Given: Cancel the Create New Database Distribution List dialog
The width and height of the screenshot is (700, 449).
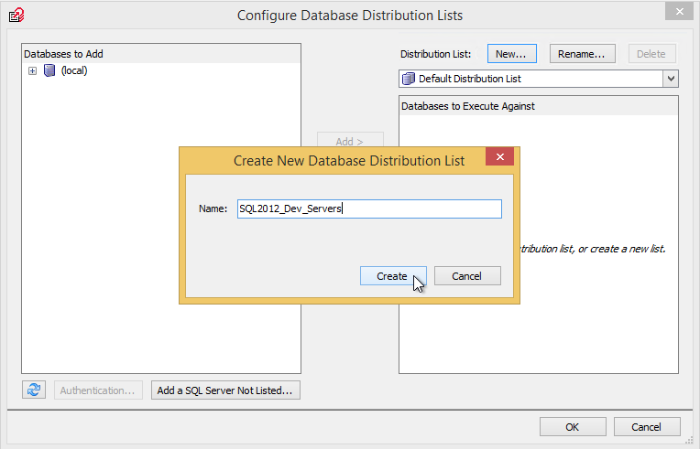Looking at the screenshot, I should click(x=467, y=276).
